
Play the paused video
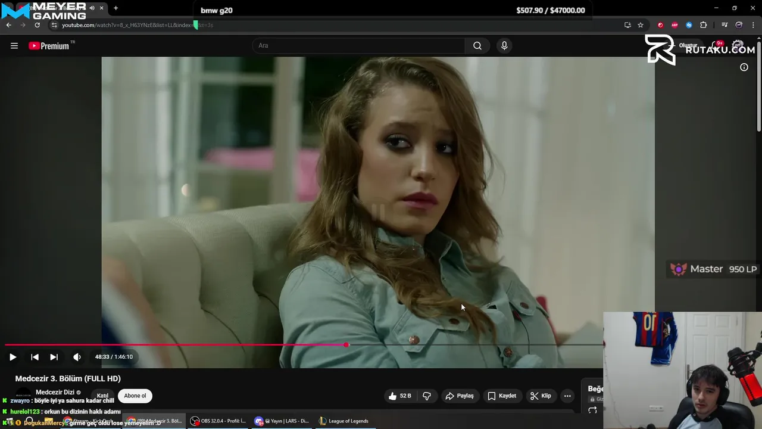13,357
